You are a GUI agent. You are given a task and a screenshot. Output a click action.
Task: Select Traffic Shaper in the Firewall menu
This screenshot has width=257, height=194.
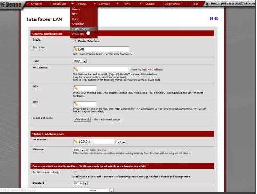[x=84, y=29]
